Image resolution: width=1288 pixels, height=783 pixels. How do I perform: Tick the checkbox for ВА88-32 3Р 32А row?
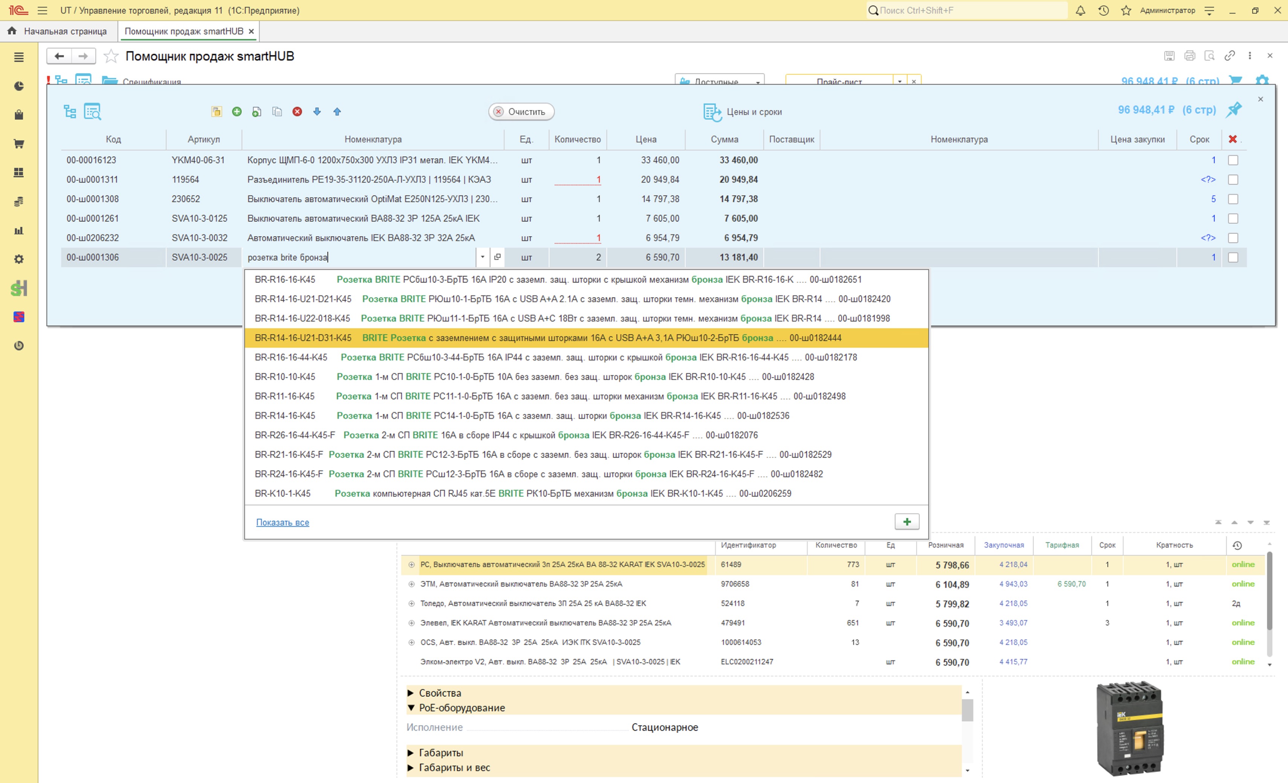(x=1233, y=238)
